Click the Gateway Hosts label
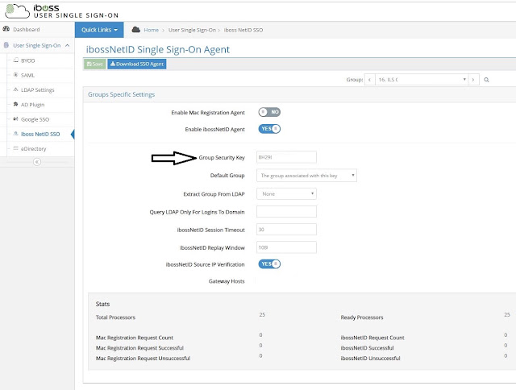Screen dimensions: 516x390 [x=227, y=281]
